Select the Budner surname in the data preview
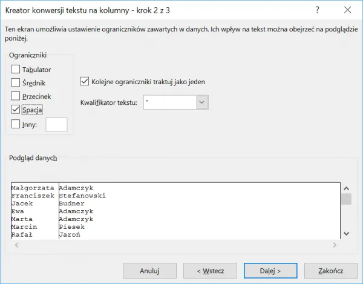Image resolution: width=363 pixels, height=284 pixels. (73, 204)
